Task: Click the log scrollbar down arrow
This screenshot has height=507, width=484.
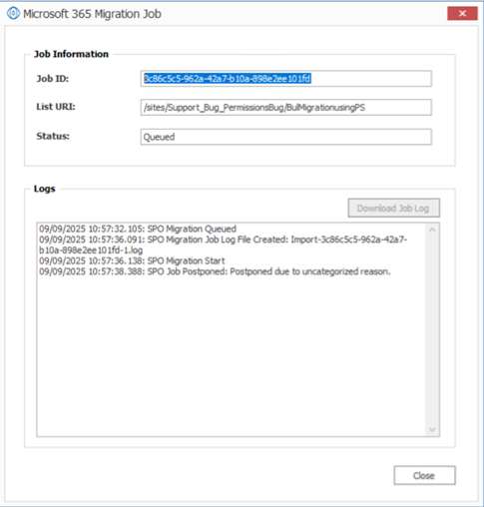Action: click(x=432, y=429)
